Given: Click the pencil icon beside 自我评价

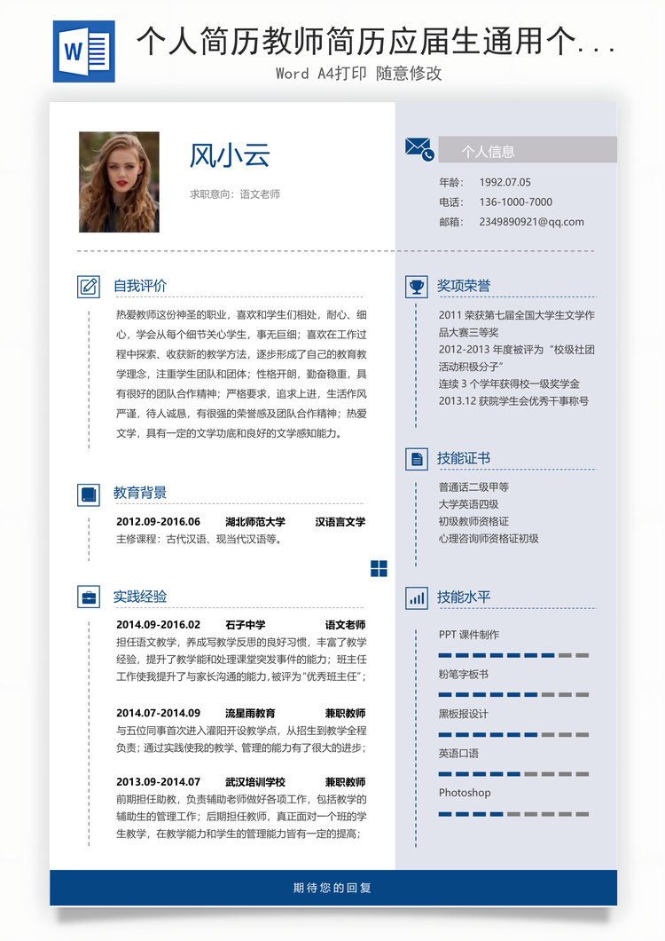Looking at the screenshot, I should 89,286.
